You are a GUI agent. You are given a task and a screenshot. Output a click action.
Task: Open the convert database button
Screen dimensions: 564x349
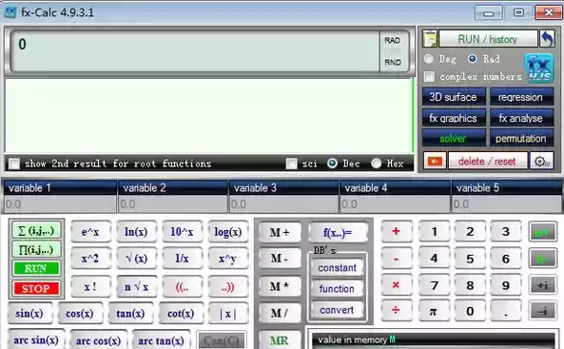pyautogui.click(x=337, y=310)
